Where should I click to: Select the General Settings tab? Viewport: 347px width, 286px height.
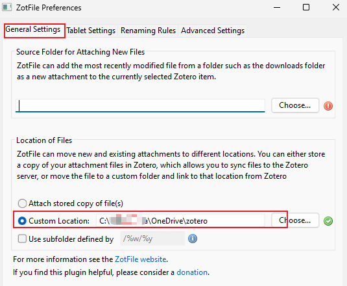point(33,30)
